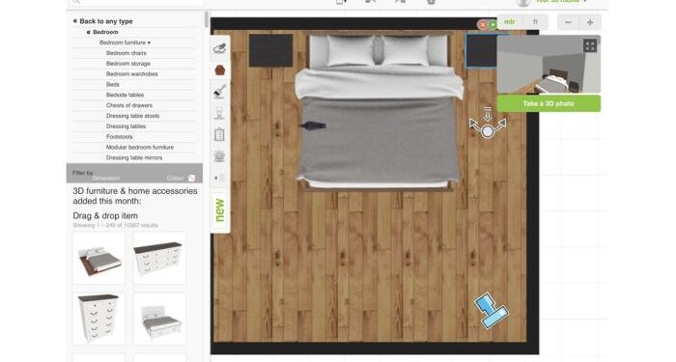
Task: Select the right highlighted nightstand
Action: (x=481, y=51)
